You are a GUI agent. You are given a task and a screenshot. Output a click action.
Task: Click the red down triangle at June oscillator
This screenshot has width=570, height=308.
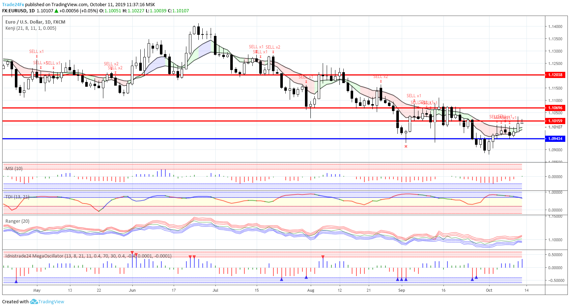click(x=132, y=252)
